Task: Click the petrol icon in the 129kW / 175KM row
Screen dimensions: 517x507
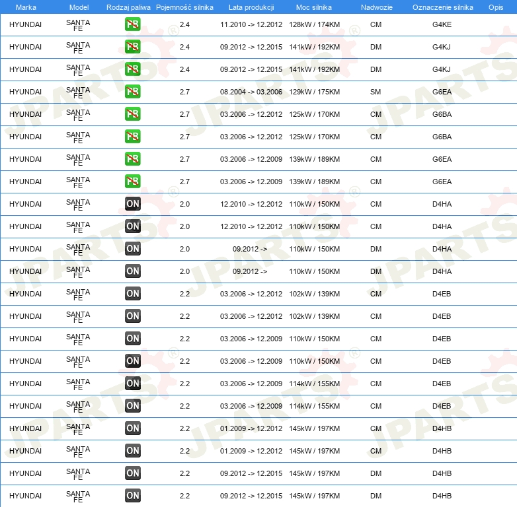Action: point(132,92)
